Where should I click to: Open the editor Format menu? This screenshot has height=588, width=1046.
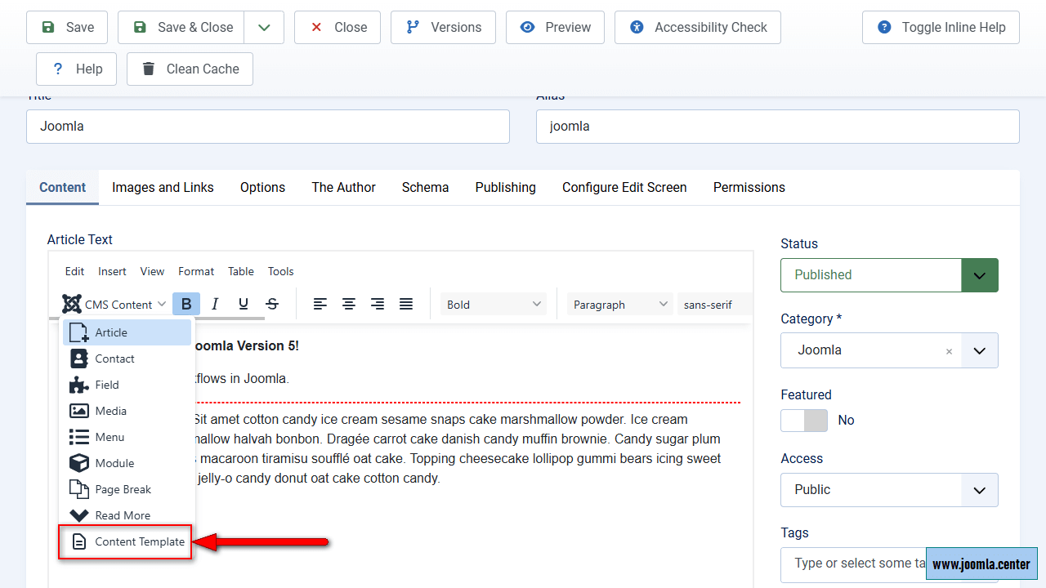[196, 271]
